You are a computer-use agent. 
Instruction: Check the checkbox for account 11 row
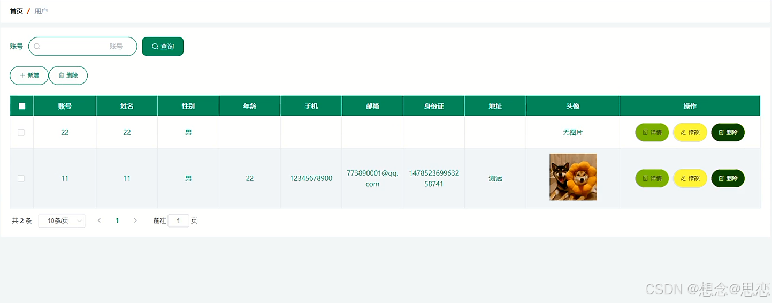click(x=21, y=178)
